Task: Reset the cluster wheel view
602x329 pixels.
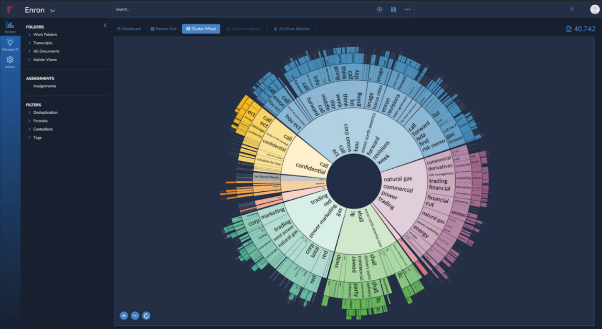Action: 146,315
